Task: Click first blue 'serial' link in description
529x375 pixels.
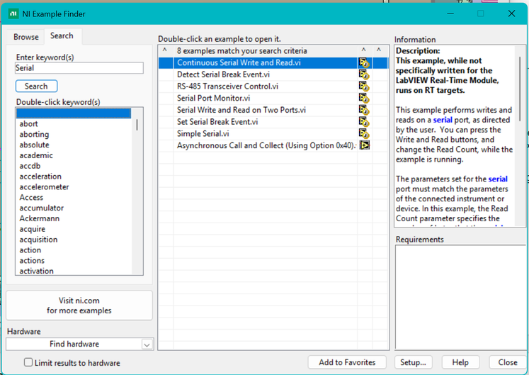Action: (x=443, y=120)
